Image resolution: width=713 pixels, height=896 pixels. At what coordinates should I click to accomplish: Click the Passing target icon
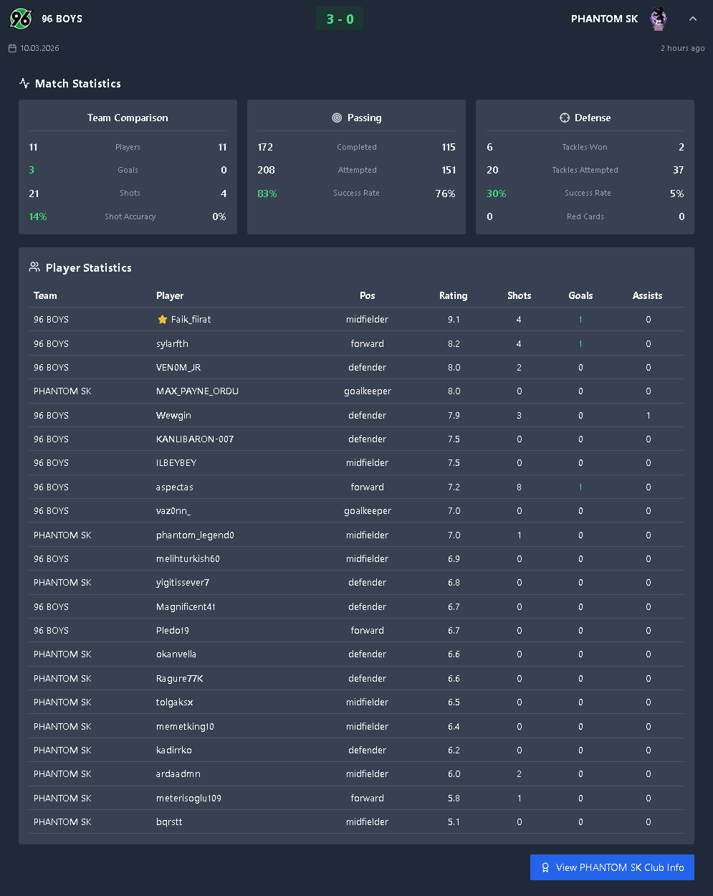click(x=337, y=118)
